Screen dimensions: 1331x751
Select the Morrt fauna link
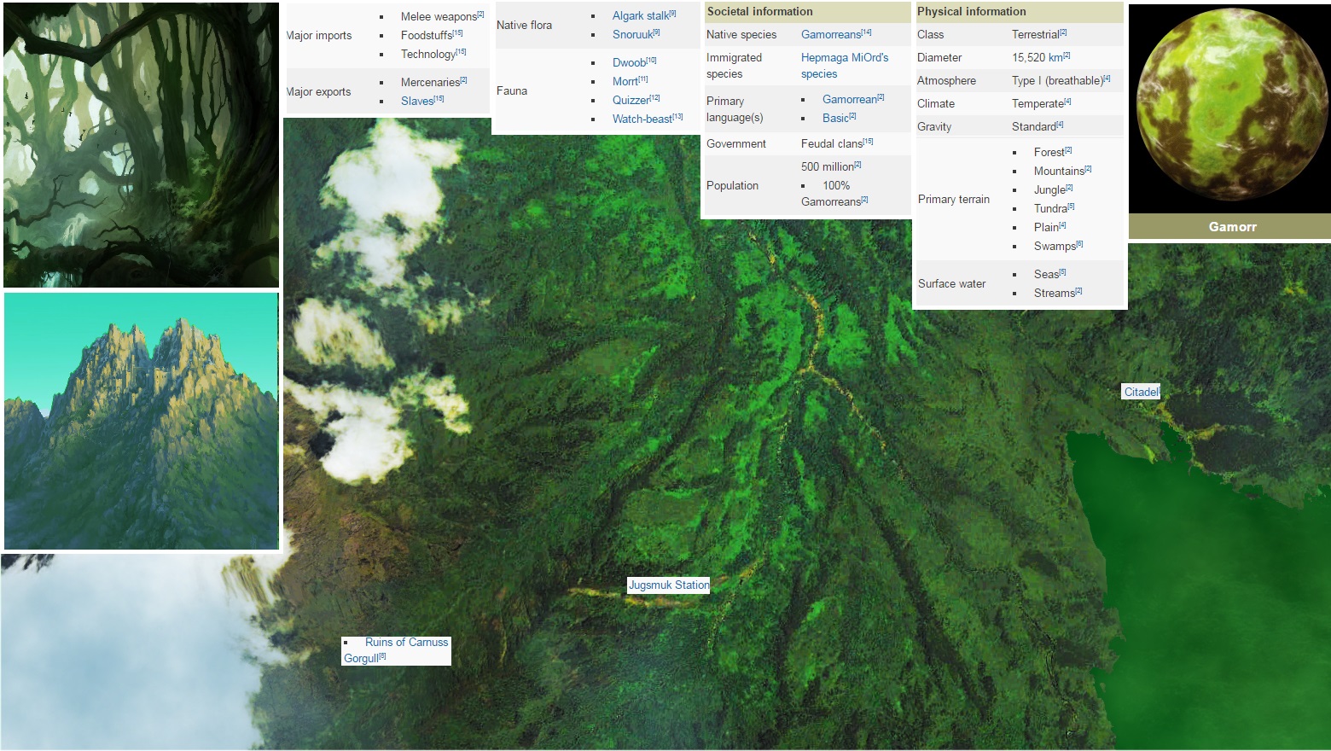pyautogui.click(x=625, y=82)
